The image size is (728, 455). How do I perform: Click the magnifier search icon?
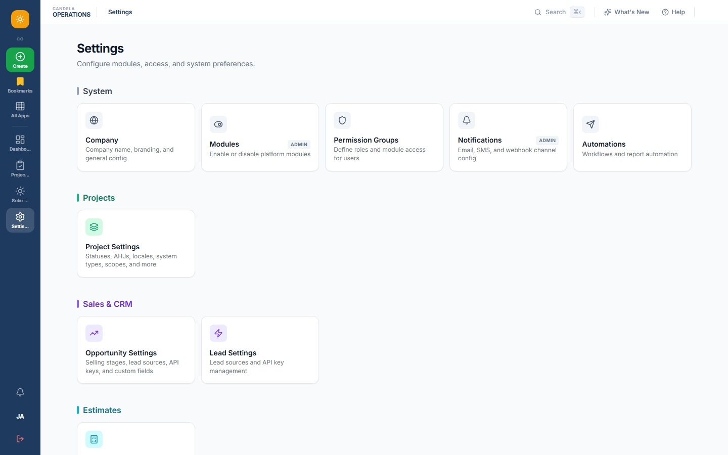[538, 12]
